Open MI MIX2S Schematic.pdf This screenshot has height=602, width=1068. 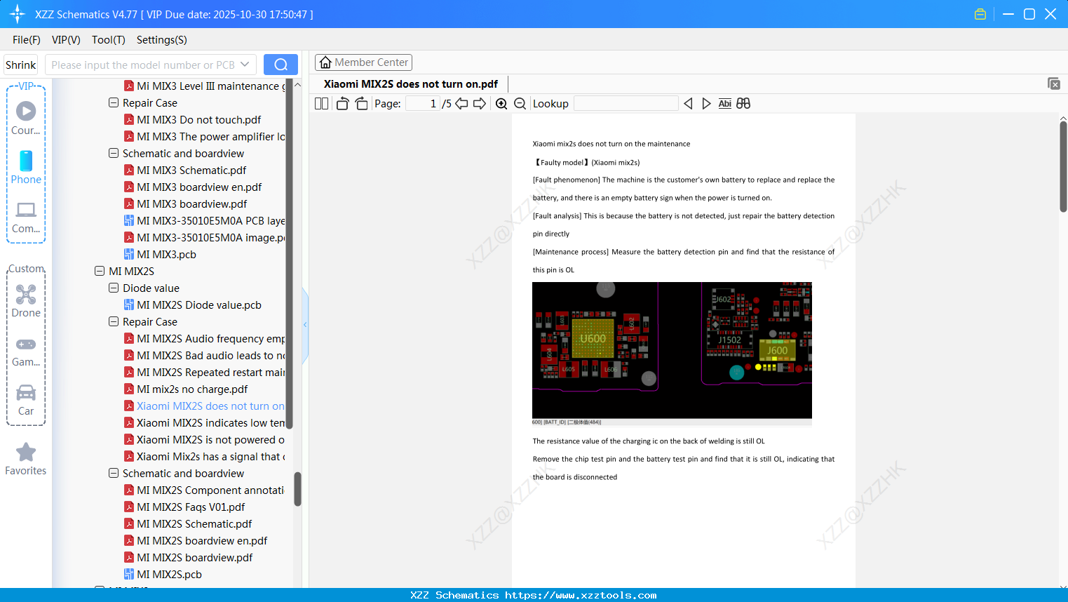coord(194,524)
